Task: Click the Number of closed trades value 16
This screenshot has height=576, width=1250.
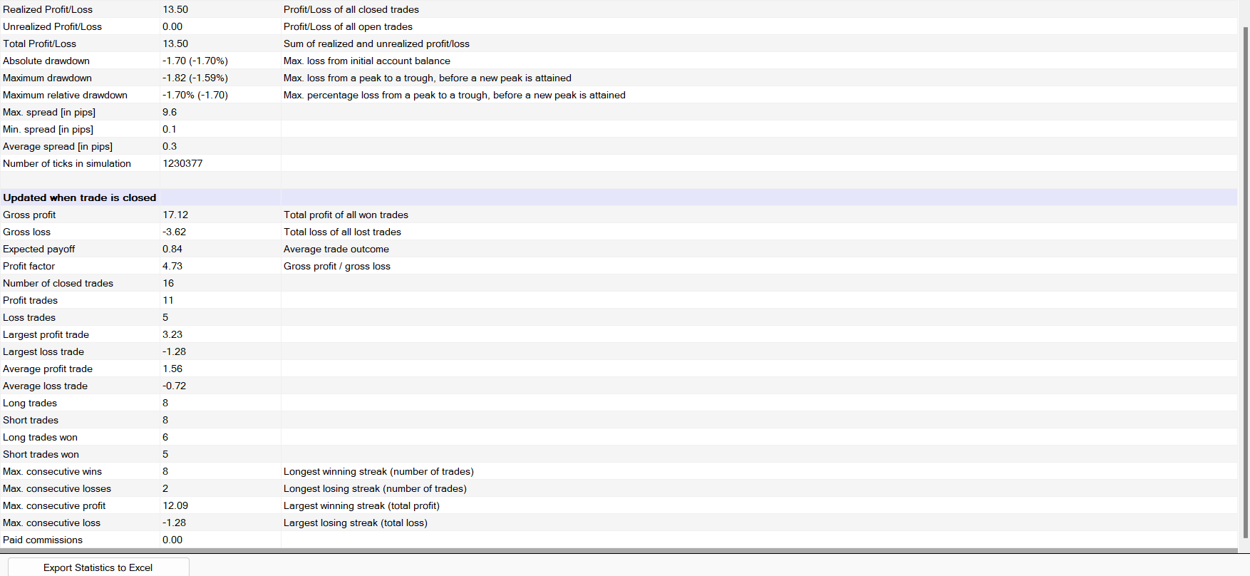Action: [x=168, y=283]
